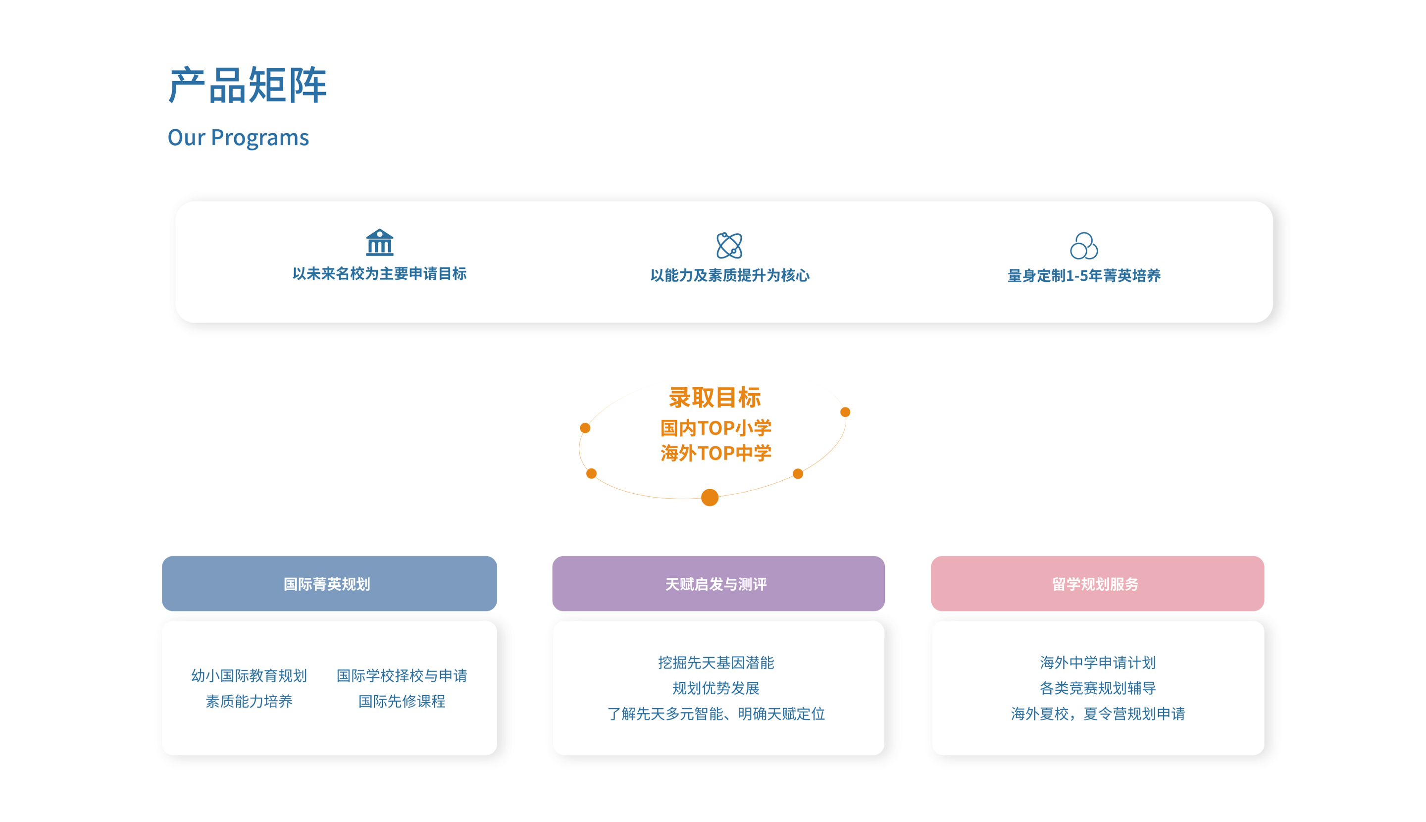
Task: Click 挖掘先天基因潜能 item
Action: [715, 662]
